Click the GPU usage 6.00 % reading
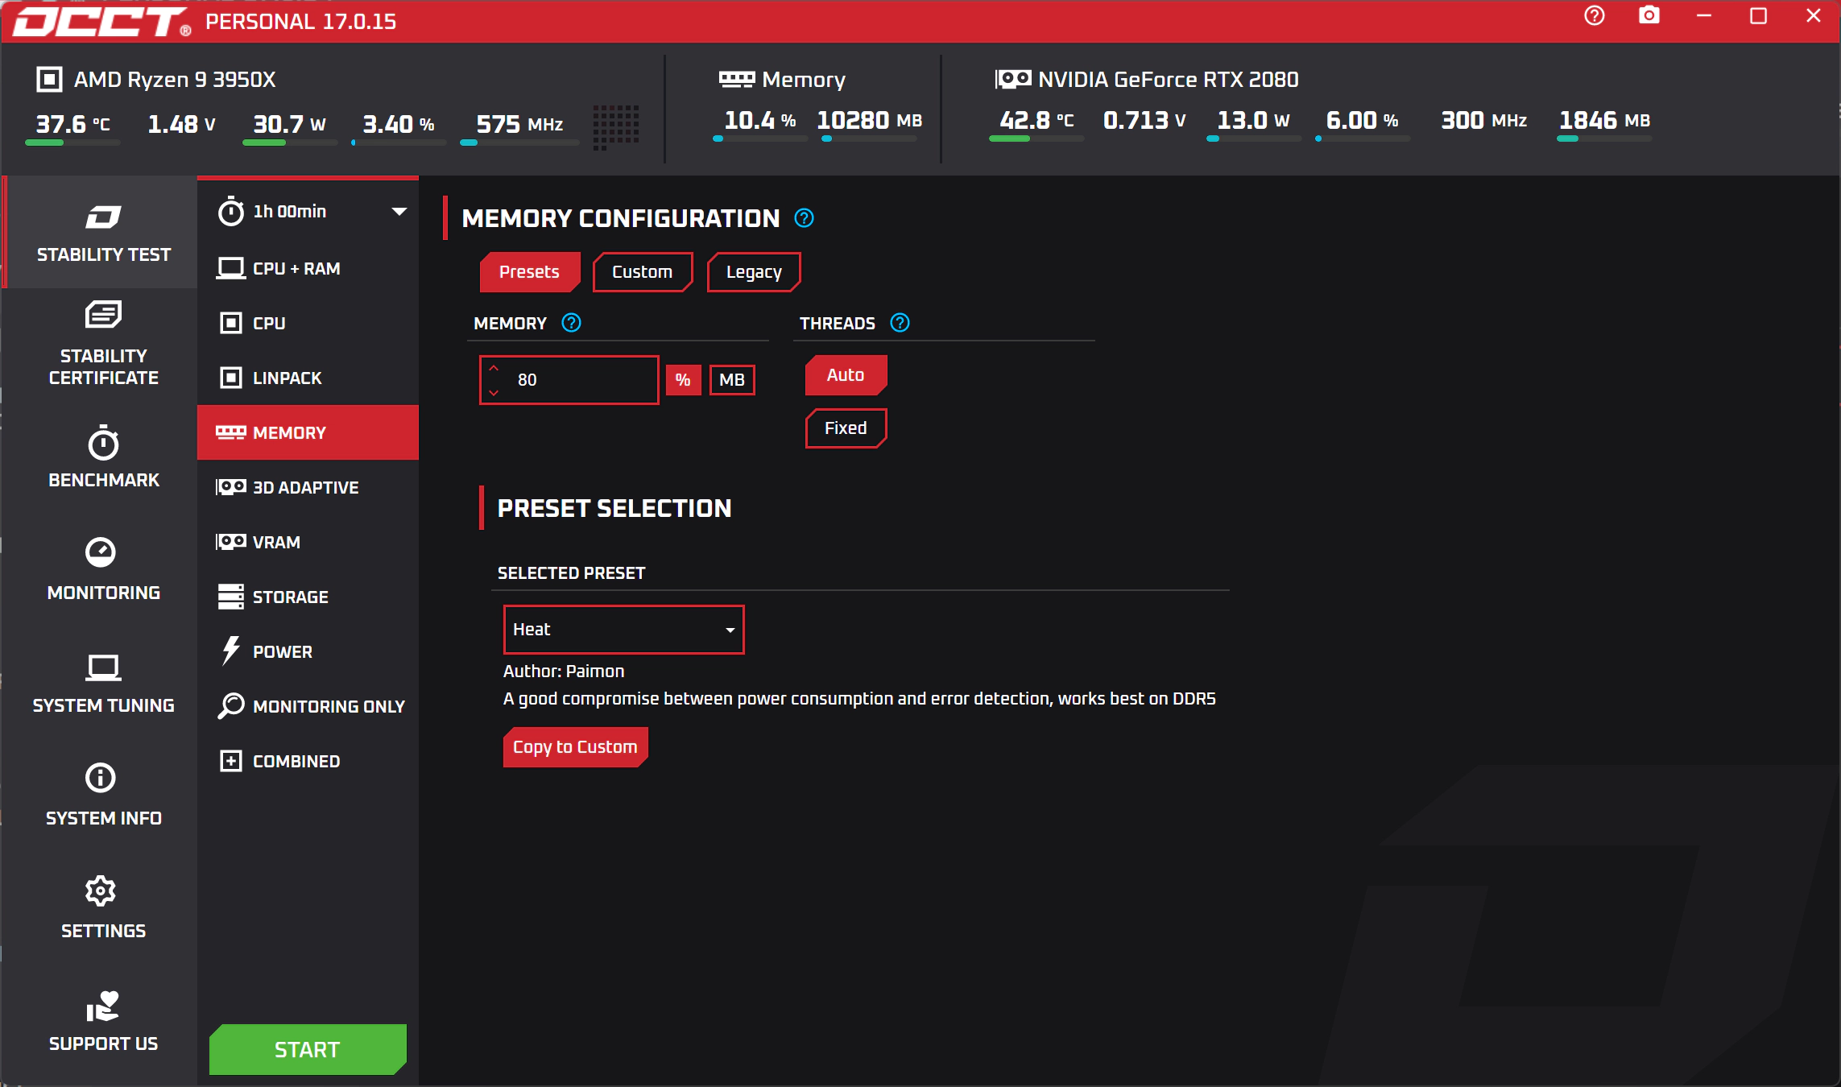 coord(1362,120)
